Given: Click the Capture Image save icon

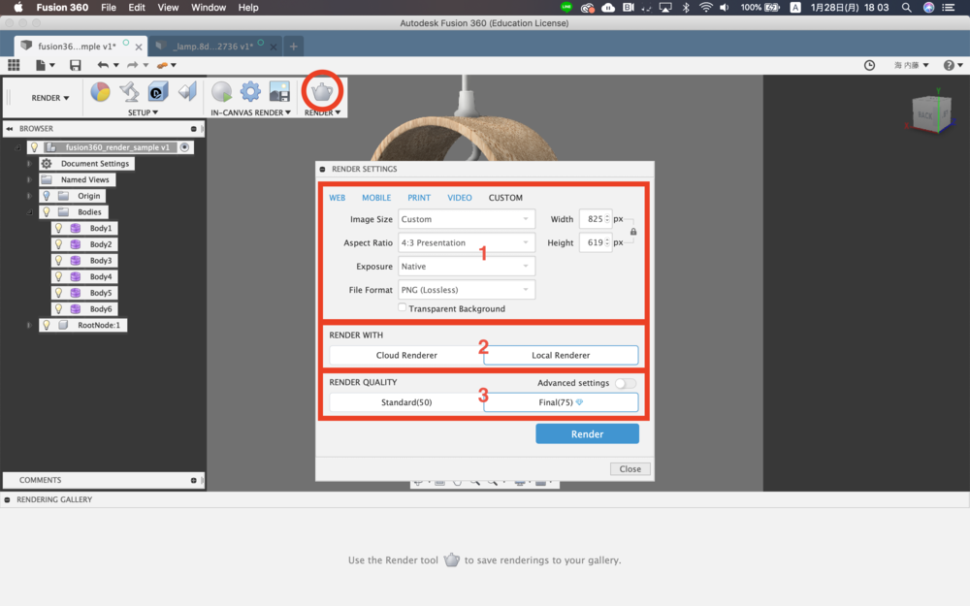Looking at the screenshot, I should pos(279,92).
